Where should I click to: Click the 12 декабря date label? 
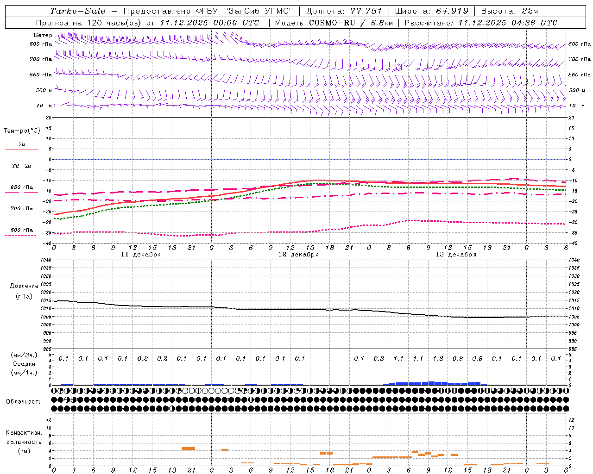[x=298, y=255]
